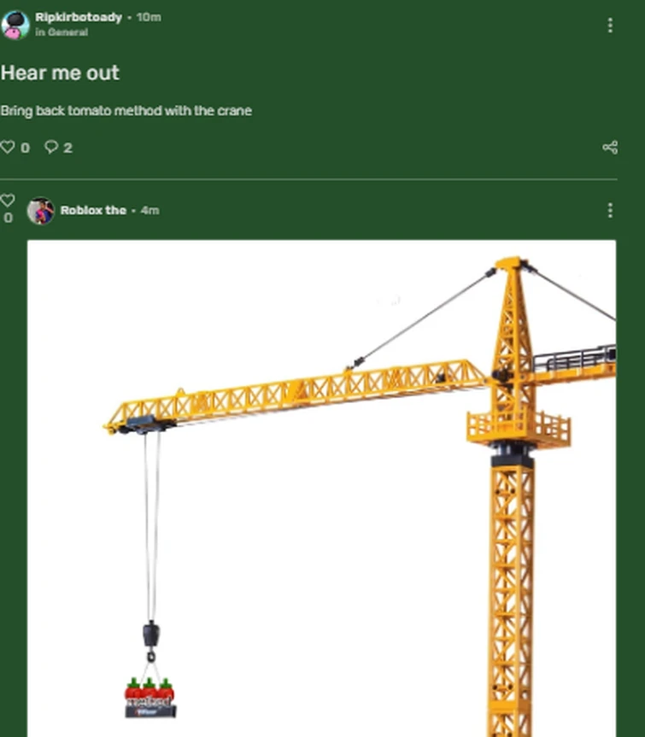Screen dimensions: 645x737
Task: Click the Ripkirbotoady username link
Action: (79, 17)
